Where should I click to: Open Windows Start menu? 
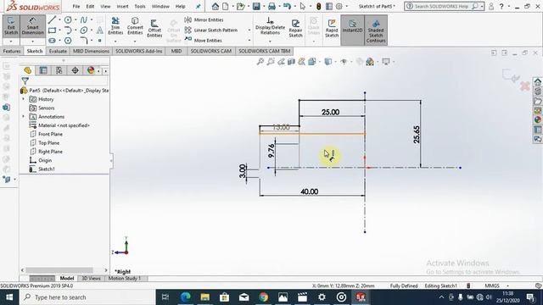tap(9, 297)
